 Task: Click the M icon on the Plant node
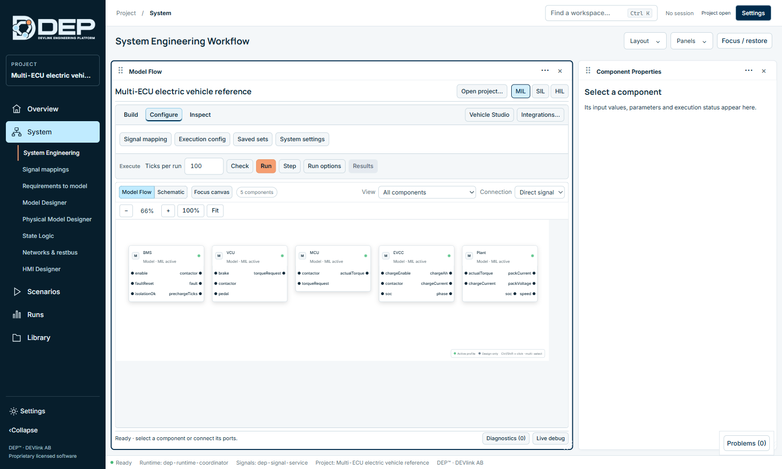click(469, 256)
